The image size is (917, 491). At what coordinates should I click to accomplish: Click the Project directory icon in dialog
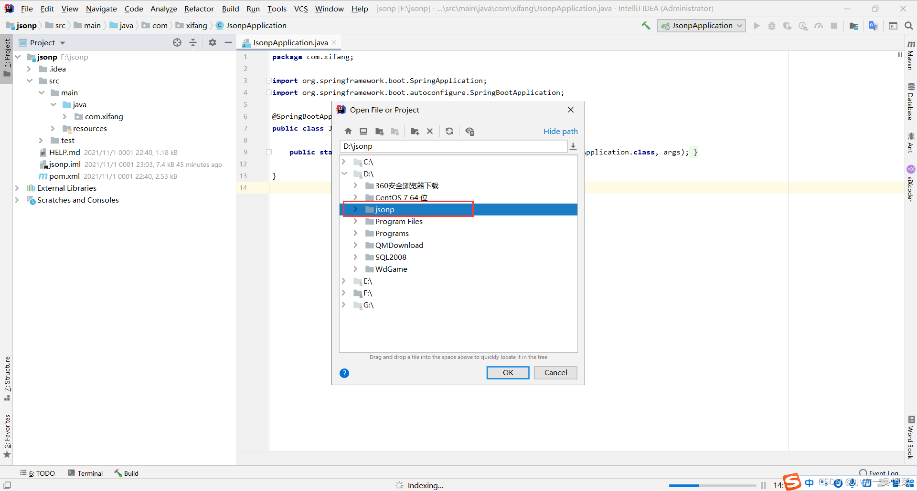379,131
